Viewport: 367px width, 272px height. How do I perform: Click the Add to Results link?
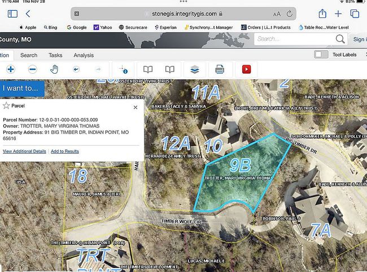[65, 151]
